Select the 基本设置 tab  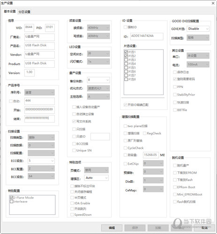[x=10, y=11]
